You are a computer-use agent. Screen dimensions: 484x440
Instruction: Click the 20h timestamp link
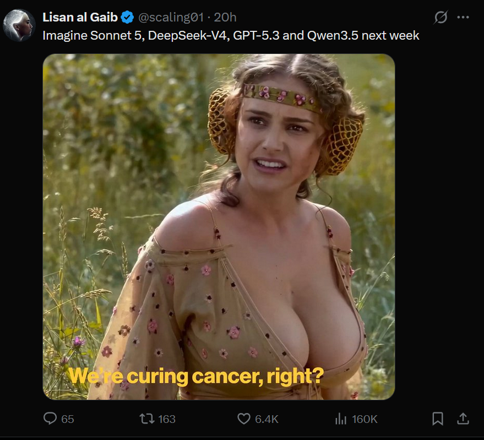coord(225,18)
